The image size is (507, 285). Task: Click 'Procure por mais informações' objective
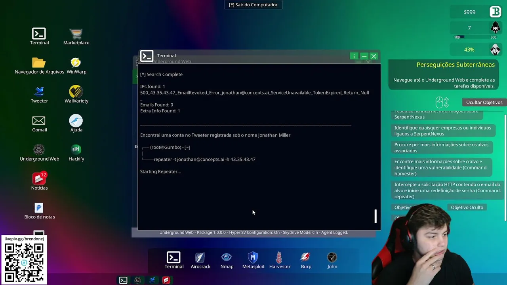(x=441, y=148)
